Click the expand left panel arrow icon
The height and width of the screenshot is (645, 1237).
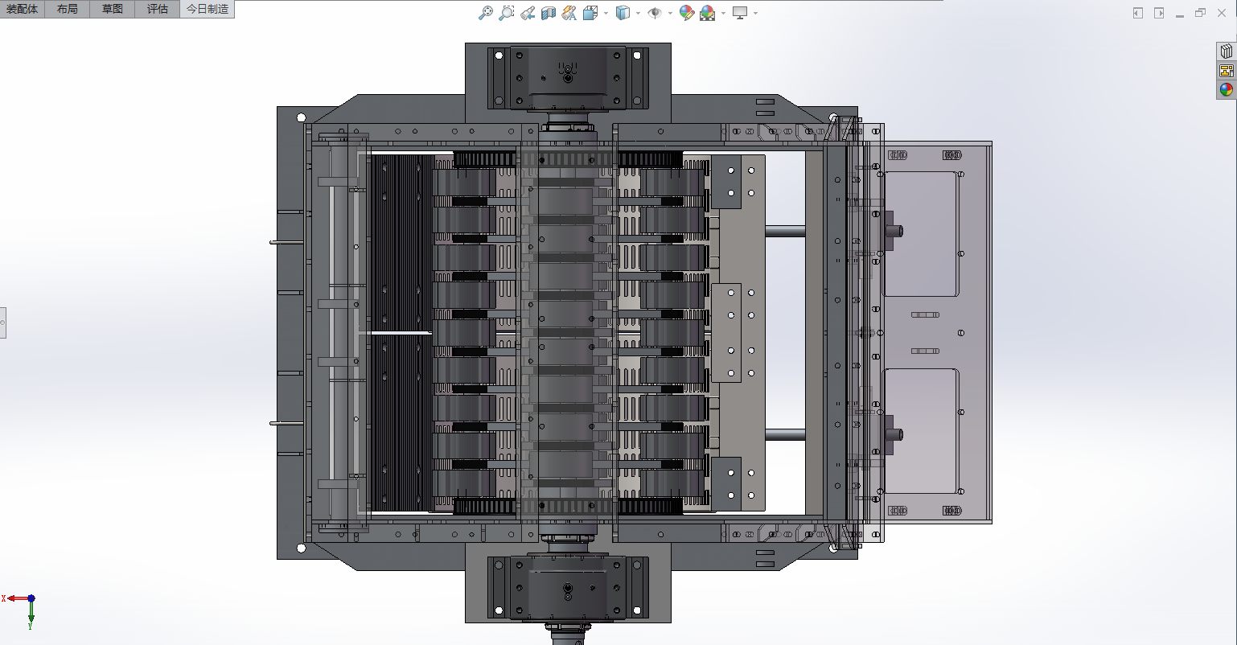1138,13
